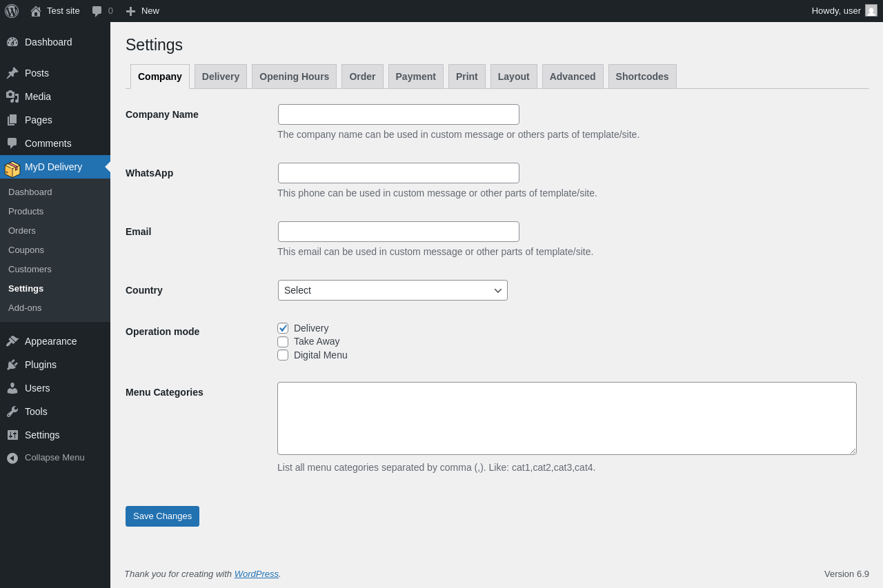The image size is (883, 588).
Task: Focus the Company Name text field
Action: click(x=399, y=114)
